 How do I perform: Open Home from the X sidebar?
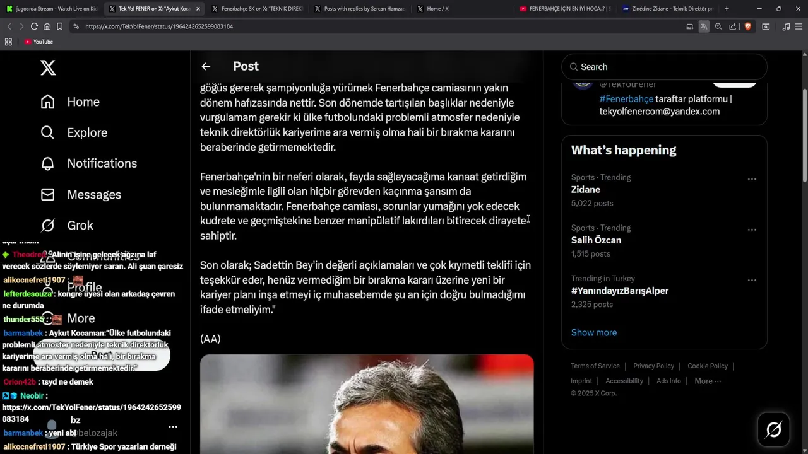click(70, 102)
